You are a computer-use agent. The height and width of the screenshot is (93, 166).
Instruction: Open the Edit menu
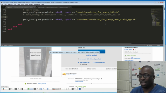point(5,5)
